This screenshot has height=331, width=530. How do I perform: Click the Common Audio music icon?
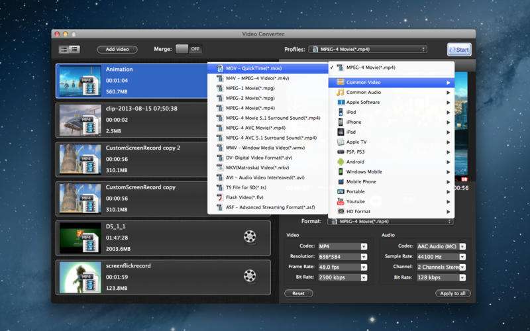click(x=341, y=92)
